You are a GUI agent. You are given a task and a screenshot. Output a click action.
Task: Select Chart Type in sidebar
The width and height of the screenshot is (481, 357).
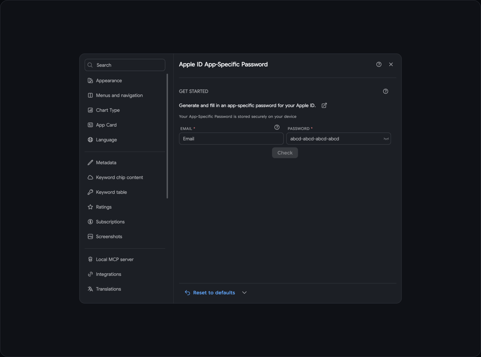125,110
